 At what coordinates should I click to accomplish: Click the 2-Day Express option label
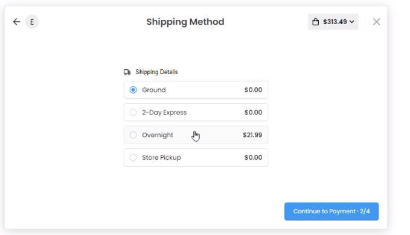click(164, 113)
